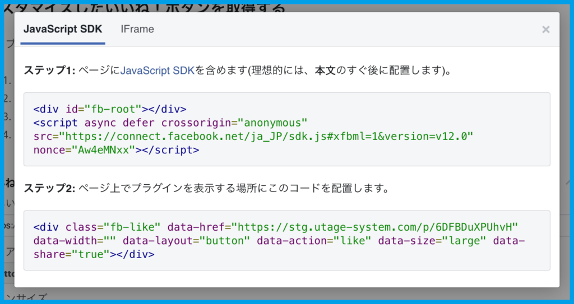
Task: Select the JavaScript SDK tab
Action: pyautogui.click(x=63, y=29)
